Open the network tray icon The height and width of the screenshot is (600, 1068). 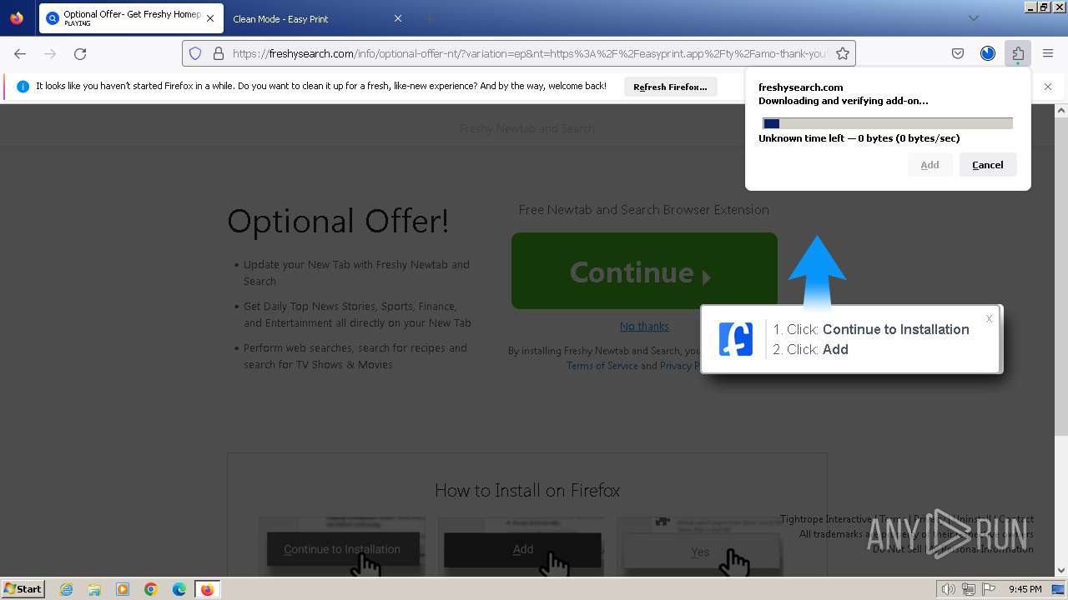(969, 589)
